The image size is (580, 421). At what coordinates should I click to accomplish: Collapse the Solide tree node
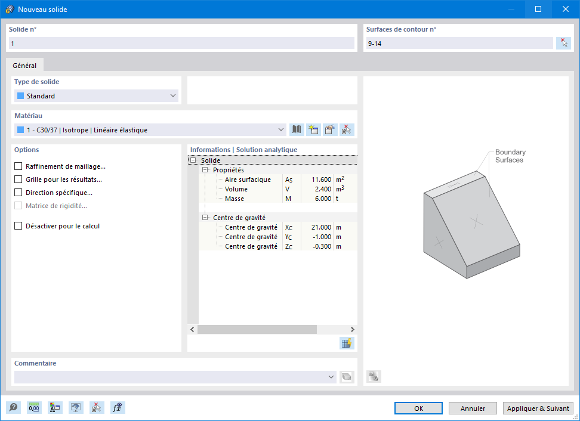pos(193,160)
